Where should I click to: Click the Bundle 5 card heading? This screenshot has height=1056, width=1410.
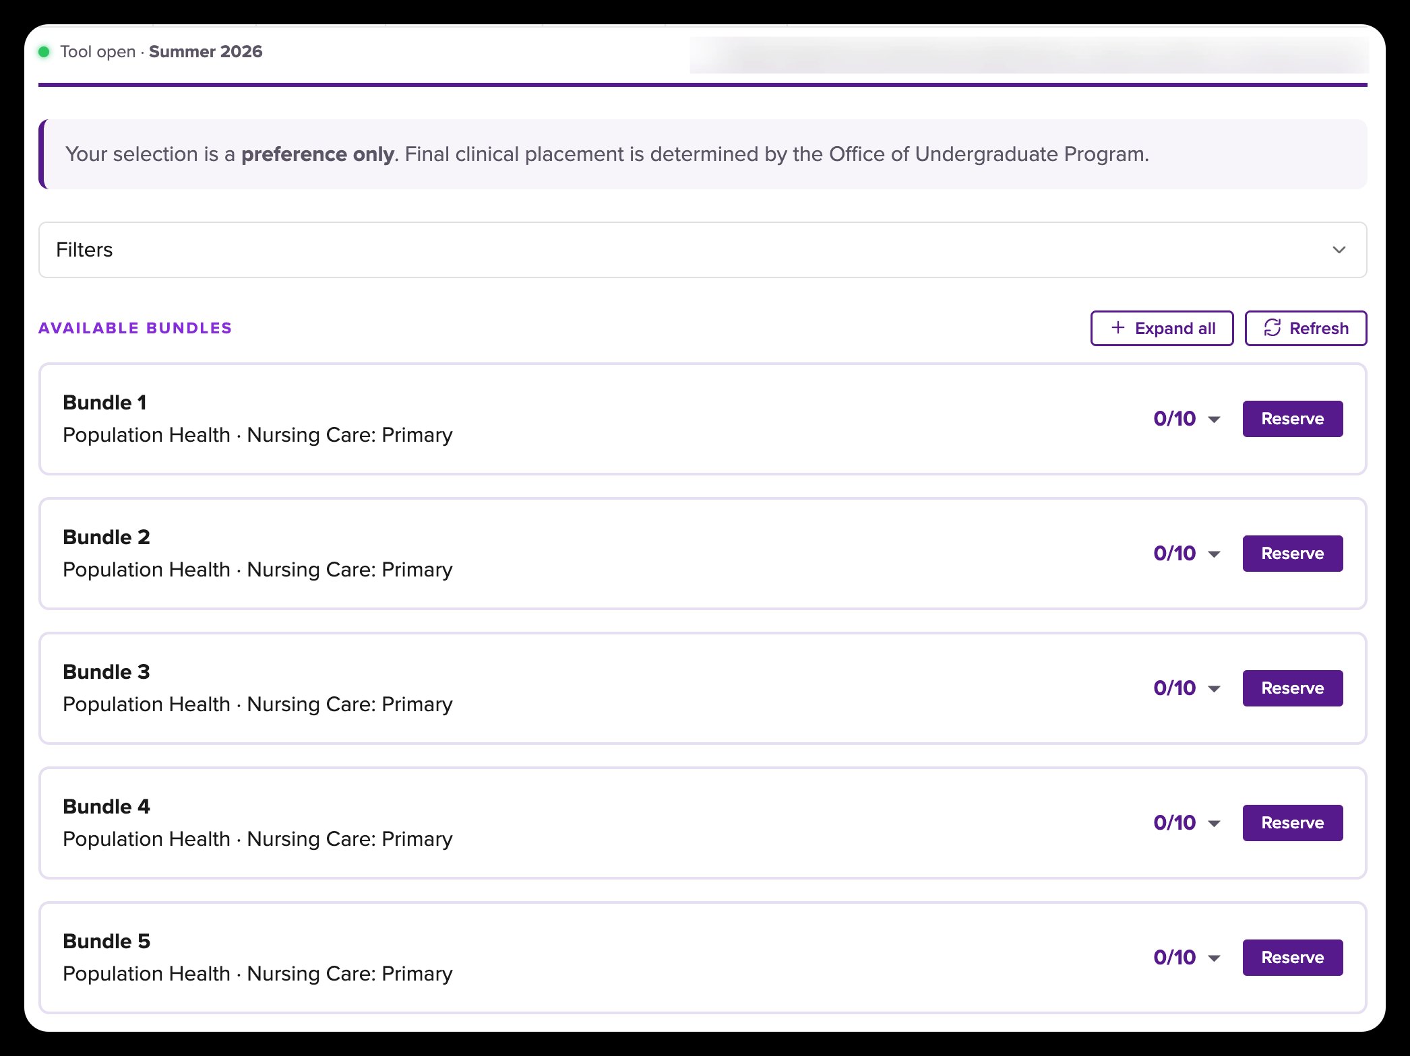(x=106, y=942)
